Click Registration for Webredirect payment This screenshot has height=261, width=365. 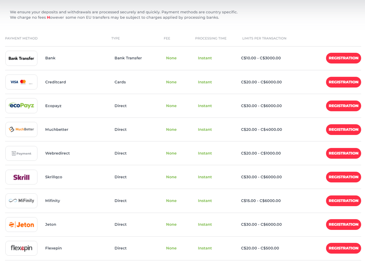(343, 153)
